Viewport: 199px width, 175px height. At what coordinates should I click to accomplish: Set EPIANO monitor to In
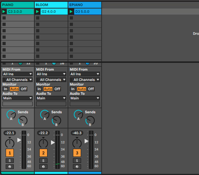pos(73,89)
